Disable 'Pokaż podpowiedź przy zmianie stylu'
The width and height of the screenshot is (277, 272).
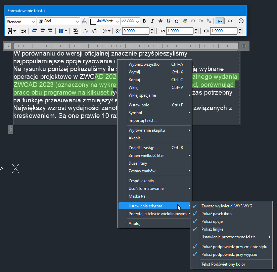coord(231,247)
